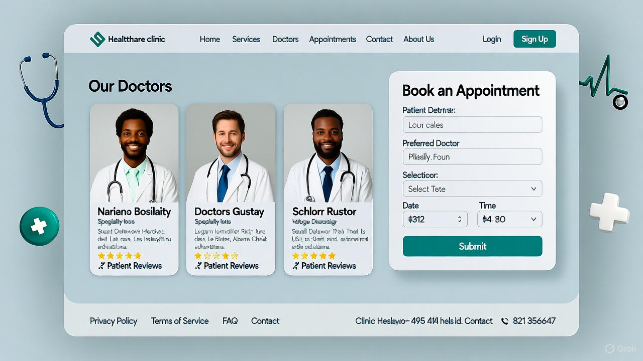Go to the Appointments nav item
The height and width of the screenshot is (361, 643).
pyautogui.click(x=333, y=39)
